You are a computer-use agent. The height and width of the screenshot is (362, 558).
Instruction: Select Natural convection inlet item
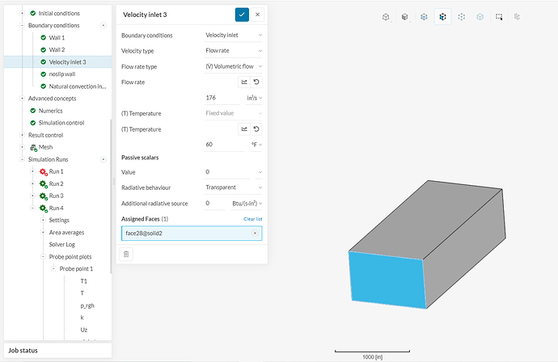(x=78, y=86)
